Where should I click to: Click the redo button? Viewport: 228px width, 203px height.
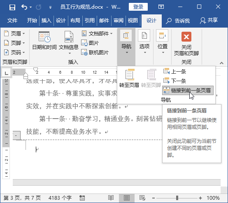click(x=39, y=7)
